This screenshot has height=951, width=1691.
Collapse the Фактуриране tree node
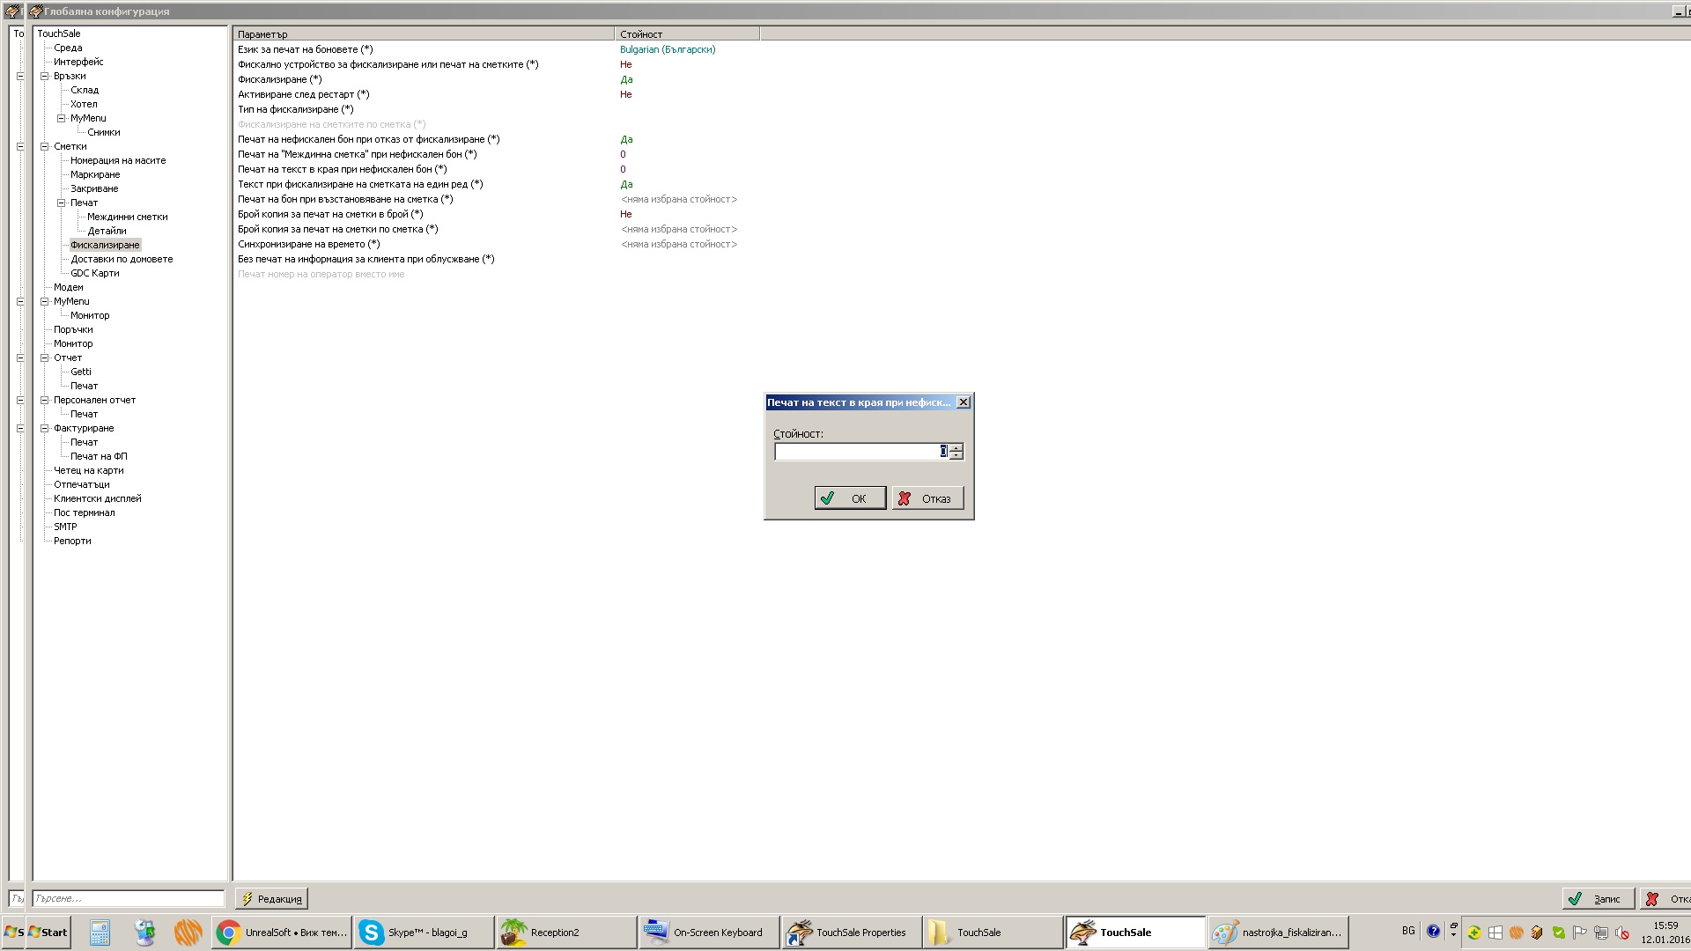[x=44, y=428]
